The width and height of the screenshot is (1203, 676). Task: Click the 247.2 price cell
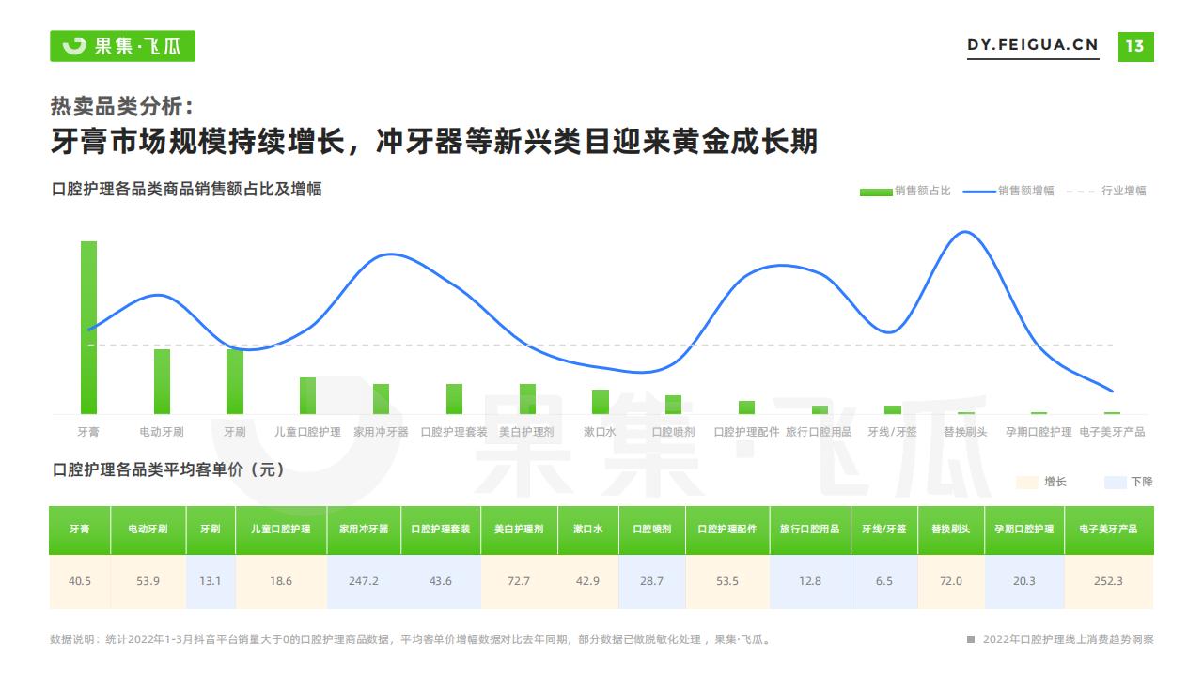pos(364,582)
